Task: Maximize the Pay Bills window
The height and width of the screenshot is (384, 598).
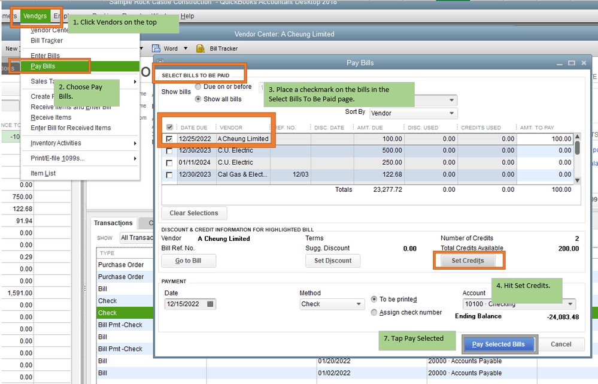Action: coord(572,63)
